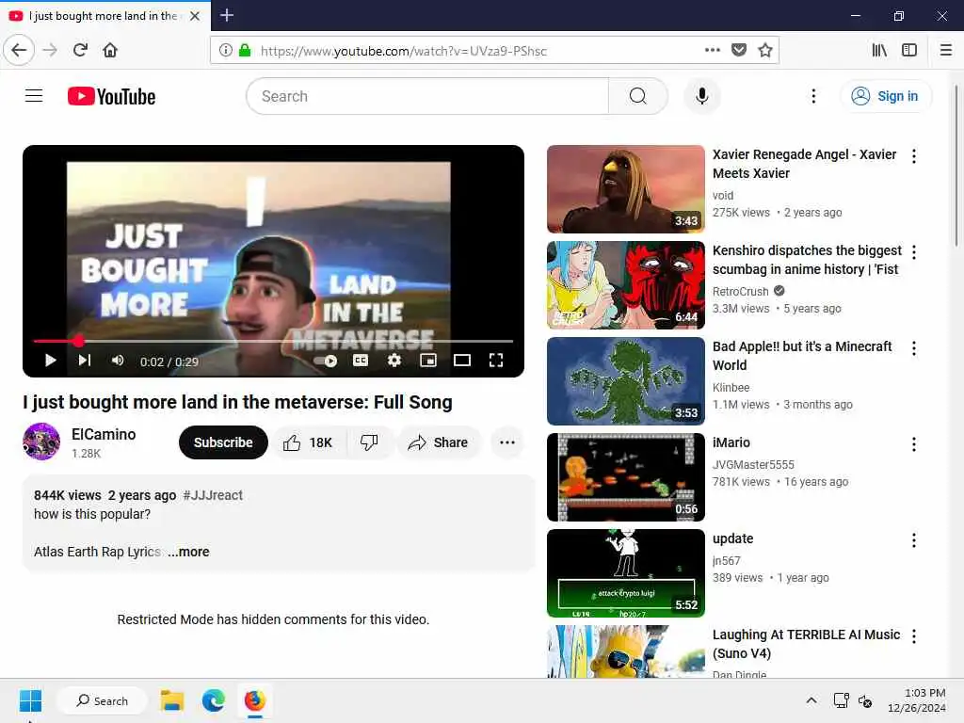Image resolution: width=964 pixels, height=723 pixels.
Task: Go to YouTube home via logo
Action: pyautogui.click(x=111, y=97)
